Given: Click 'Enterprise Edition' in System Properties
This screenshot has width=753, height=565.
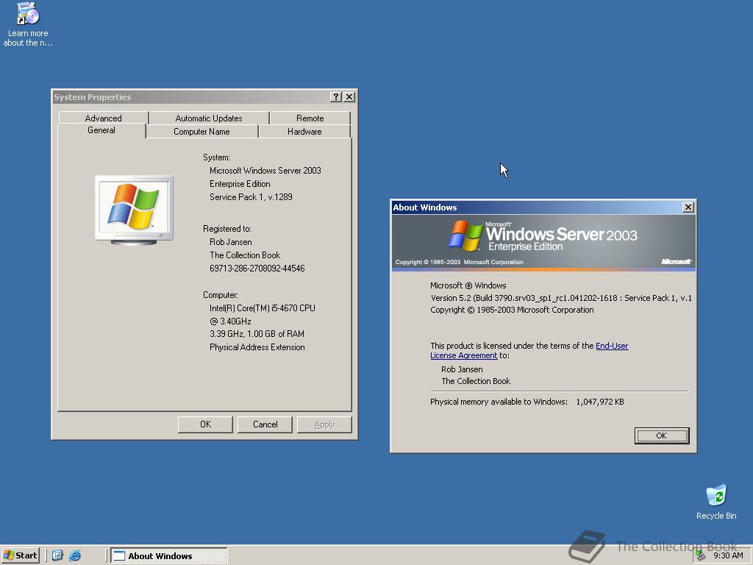Looking at the screenshot, I should [x=240, y=184].
